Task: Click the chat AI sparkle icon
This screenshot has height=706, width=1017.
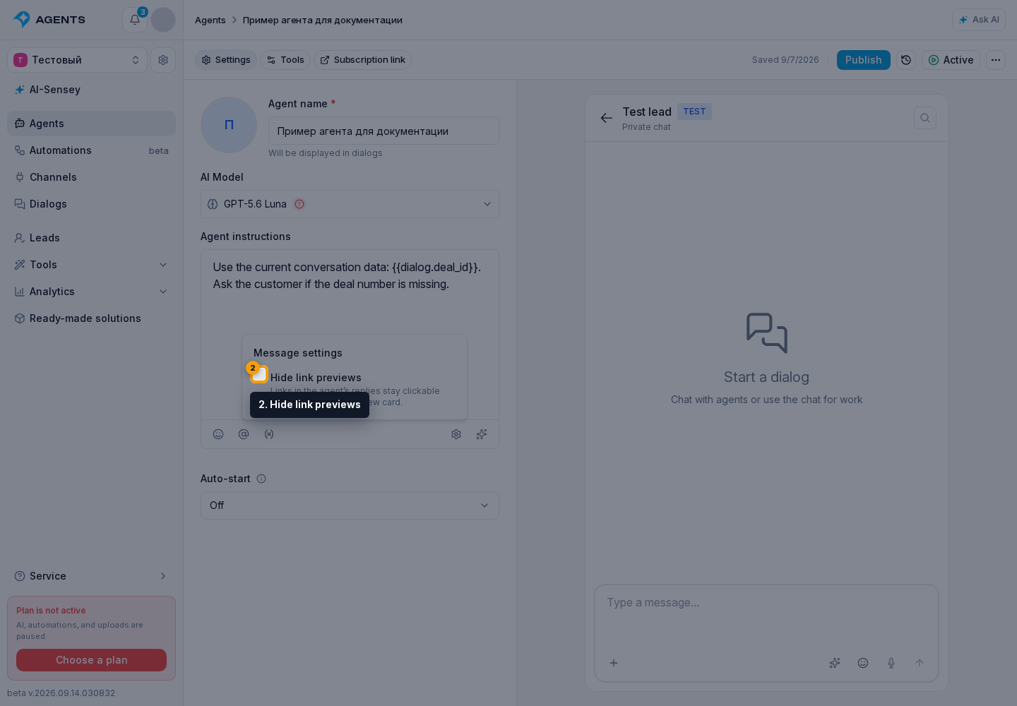Action: click(835, 663)
